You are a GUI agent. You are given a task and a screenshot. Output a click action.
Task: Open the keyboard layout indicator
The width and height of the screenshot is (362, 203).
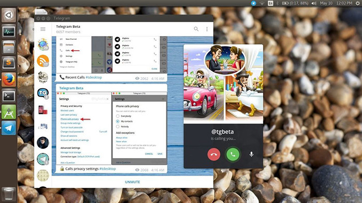tap(270, 3)
